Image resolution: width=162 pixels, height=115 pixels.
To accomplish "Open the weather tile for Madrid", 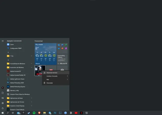I will [46, 54].
